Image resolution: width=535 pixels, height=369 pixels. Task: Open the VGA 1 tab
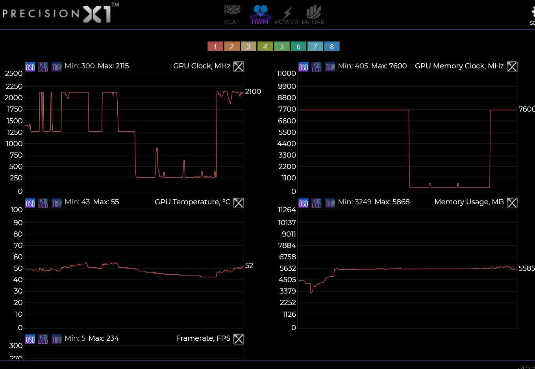(x=232, y=15)
